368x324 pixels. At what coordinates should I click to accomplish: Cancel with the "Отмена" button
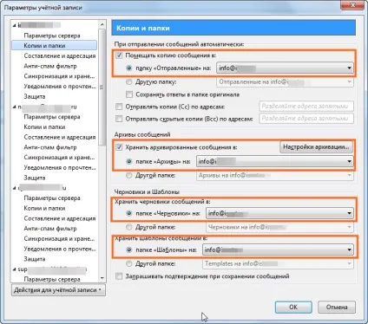click(337, 308)
